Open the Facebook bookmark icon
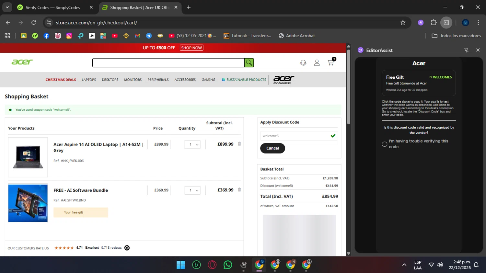The image size is (486, 273). click(x=46, y=36)
